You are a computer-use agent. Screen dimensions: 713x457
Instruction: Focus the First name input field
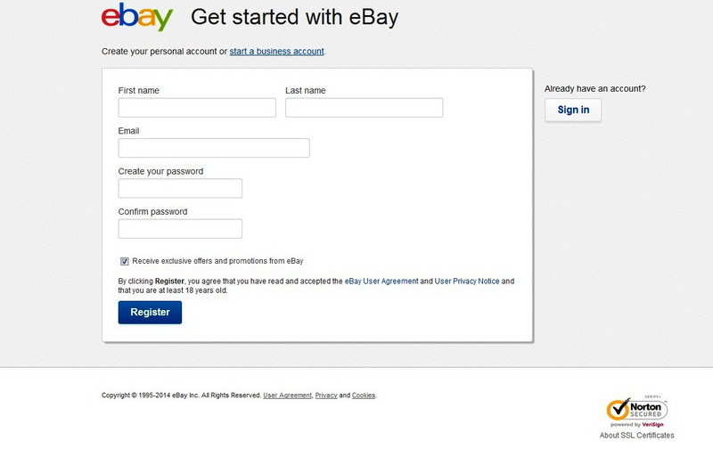pyautogui.click(x=197, y=108)
